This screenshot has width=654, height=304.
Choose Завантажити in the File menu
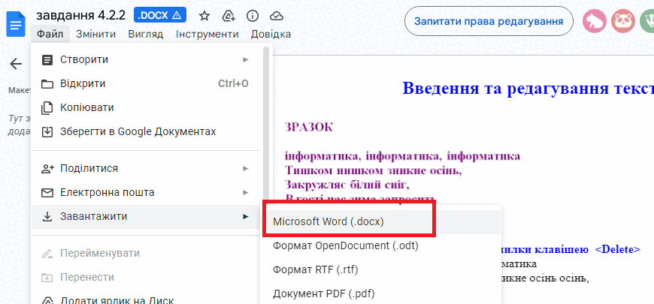[x=146, y=216]
